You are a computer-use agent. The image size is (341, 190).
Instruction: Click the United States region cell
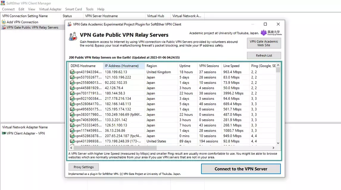(x=156, y=141)
